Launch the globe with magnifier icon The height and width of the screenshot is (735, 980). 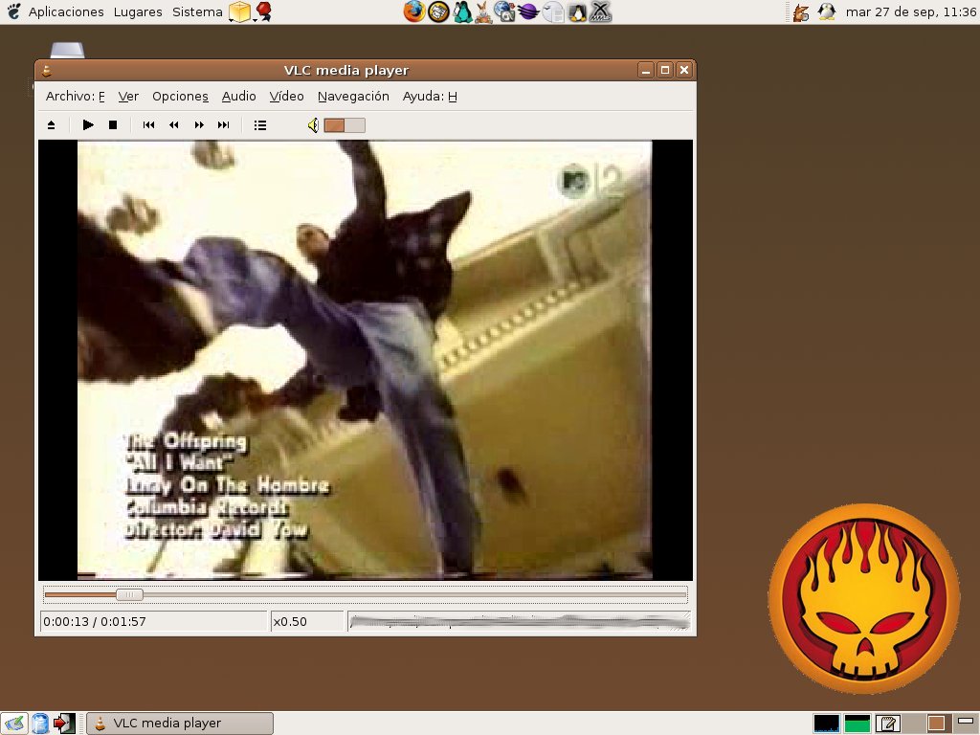click(504, 11)
